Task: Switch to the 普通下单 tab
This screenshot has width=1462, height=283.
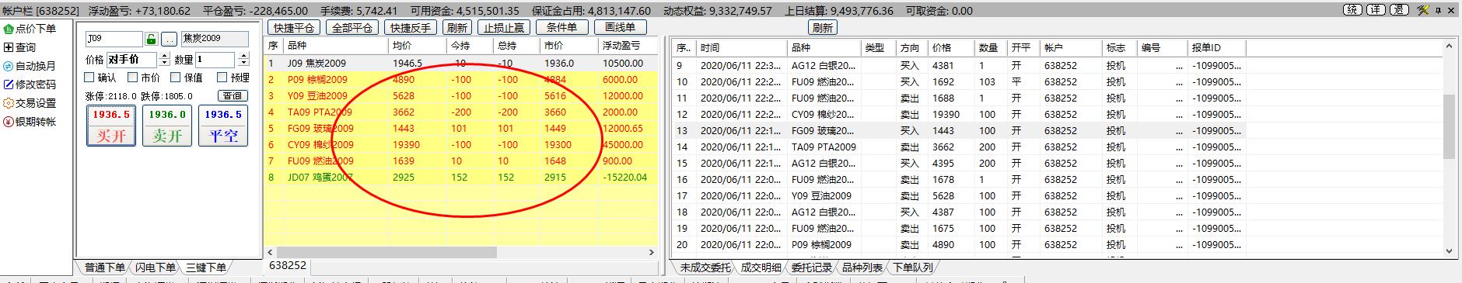Action: click(104, 267)
